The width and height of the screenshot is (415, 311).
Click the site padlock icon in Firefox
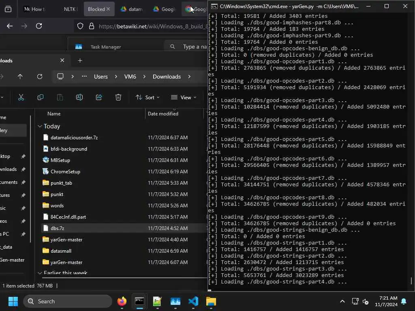(x=92, y=26)
